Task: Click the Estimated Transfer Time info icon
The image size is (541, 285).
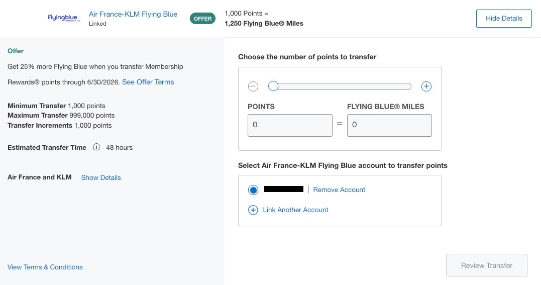Action: click(96, 147)
